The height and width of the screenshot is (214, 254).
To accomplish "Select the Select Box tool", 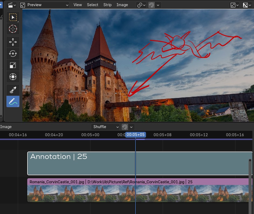I will tap(13, 17).
